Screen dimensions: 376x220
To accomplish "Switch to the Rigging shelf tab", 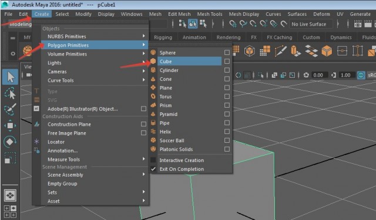I will coord(163,37).
